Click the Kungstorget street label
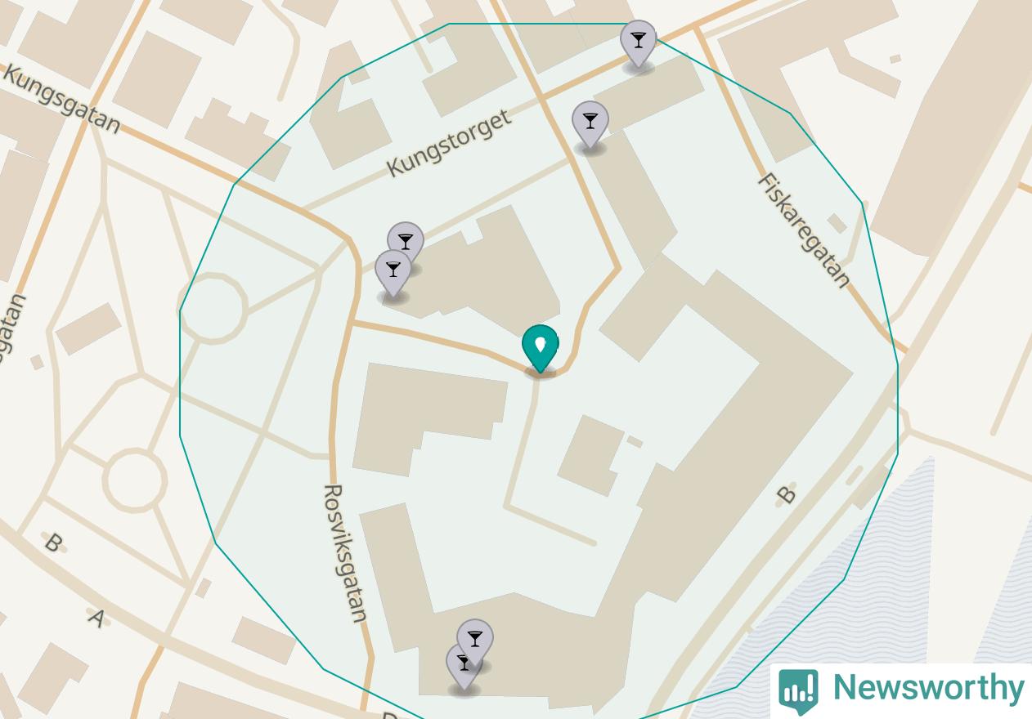This screenshot has height=719, width=1032. pyautogui.click(x=449, y=142)
